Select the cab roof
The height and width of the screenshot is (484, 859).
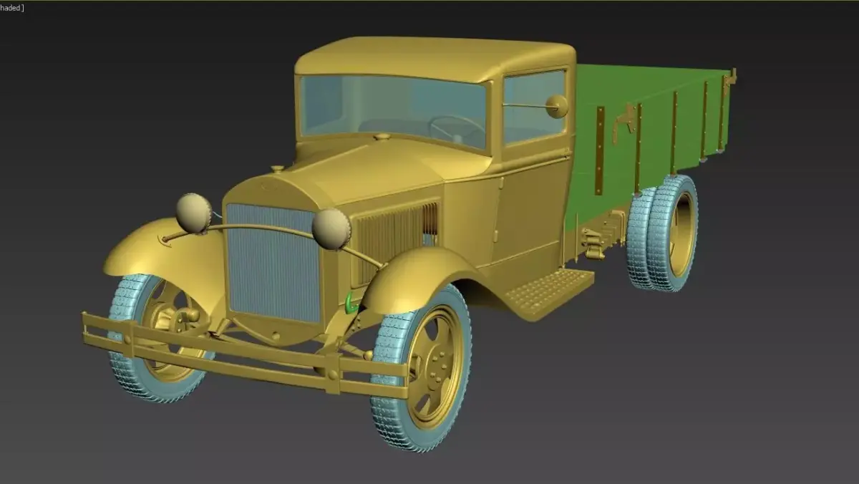coord(435,59)
